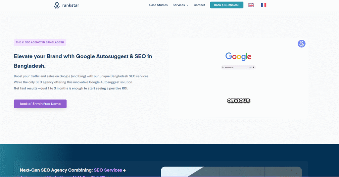339x177 pixels.
Task: Go to the Contact page
Action: click(x=199, y=5)
